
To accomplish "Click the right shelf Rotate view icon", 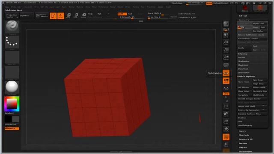I will [x=226, y=129].
